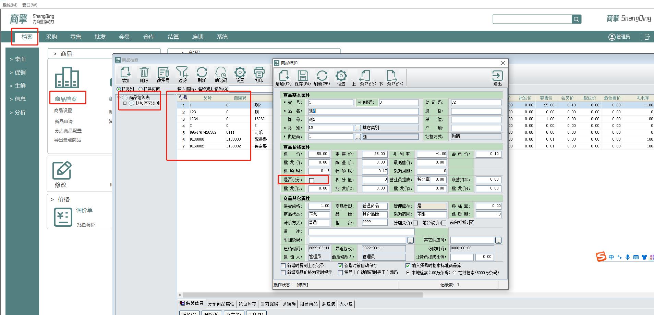Enable 新增时复制上条记录 checkbox
Viewport: 654px width, 315px height.
283,265
